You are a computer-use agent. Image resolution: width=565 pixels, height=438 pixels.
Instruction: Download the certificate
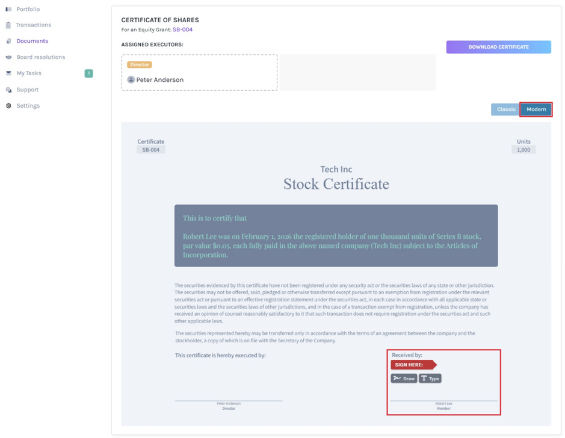[x=498, y=47]
